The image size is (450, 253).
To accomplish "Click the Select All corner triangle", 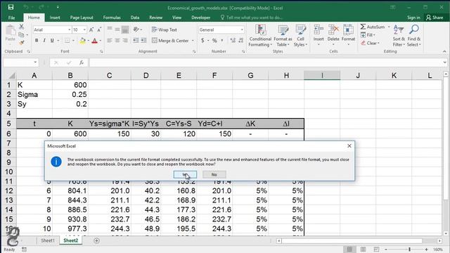I will click(11, 75).
